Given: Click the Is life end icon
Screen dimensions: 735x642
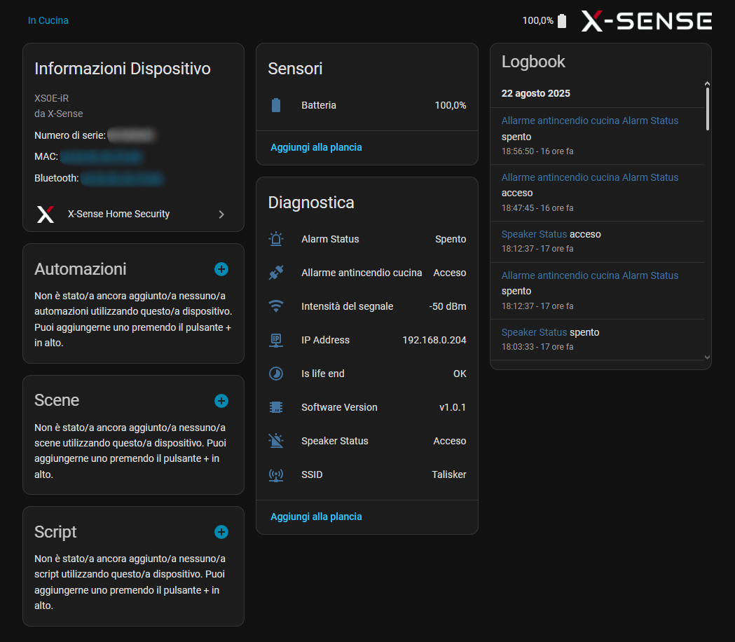Looking at the screenshot, I should tap(276, 374).
